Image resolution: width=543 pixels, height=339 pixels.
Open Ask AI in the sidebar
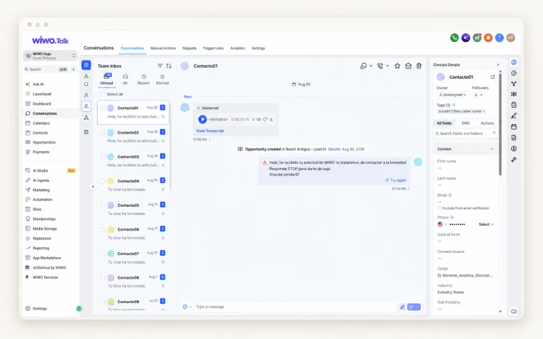tap(38, 84)
